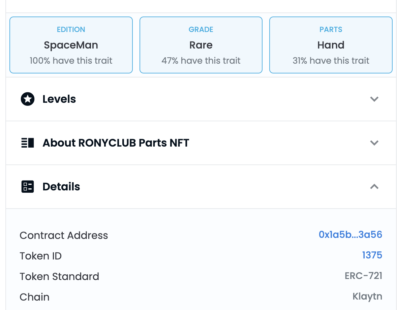Select the Klaytn chain value
The height and width of the screenshot is (310, 397).
coord(367,296)
